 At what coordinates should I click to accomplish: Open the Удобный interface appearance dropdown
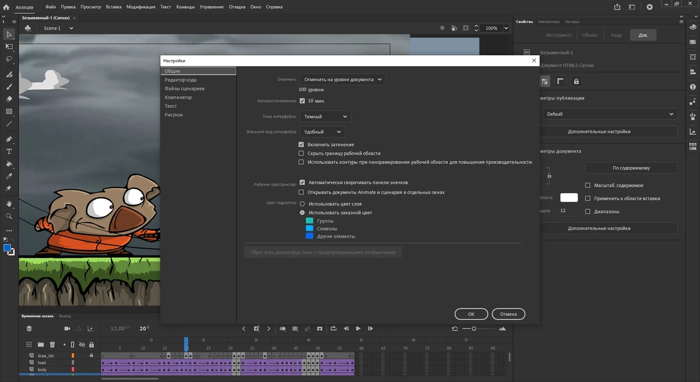point(322,132)
